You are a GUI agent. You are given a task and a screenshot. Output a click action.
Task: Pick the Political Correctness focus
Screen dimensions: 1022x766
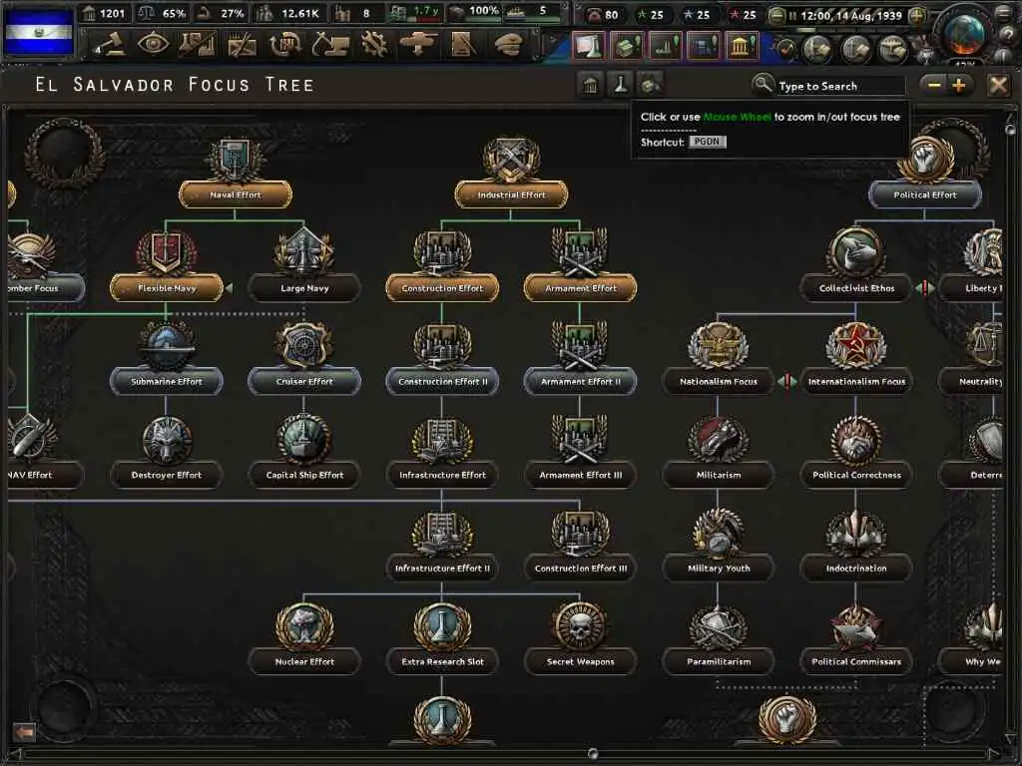click(856, 474)
